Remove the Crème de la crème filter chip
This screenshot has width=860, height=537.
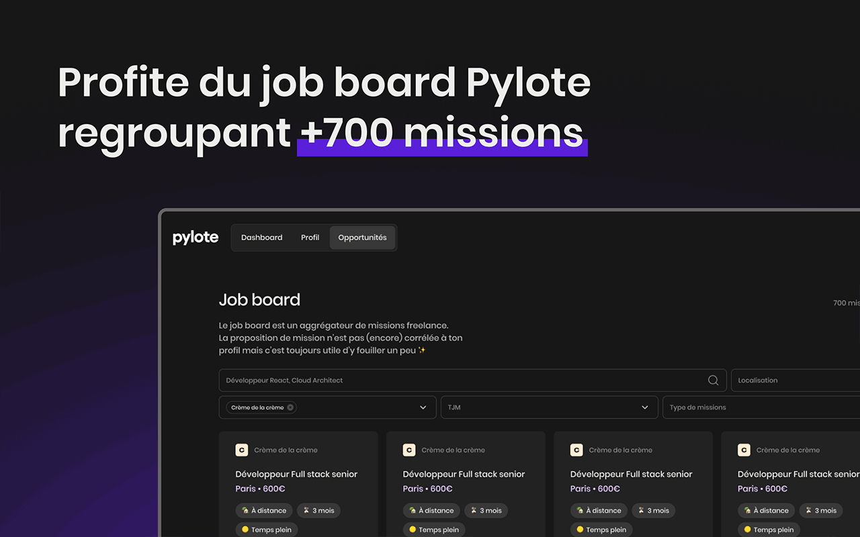click(292, 407)
